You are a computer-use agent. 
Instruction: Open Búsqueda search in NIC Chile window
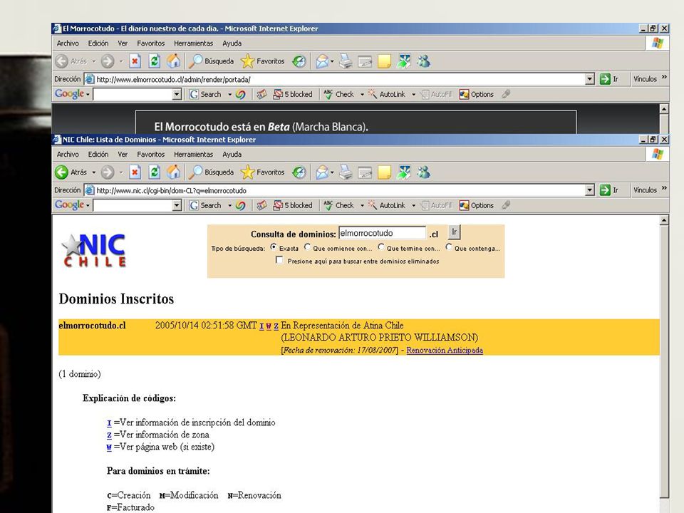pyautogui.click(x=211, y=172)
